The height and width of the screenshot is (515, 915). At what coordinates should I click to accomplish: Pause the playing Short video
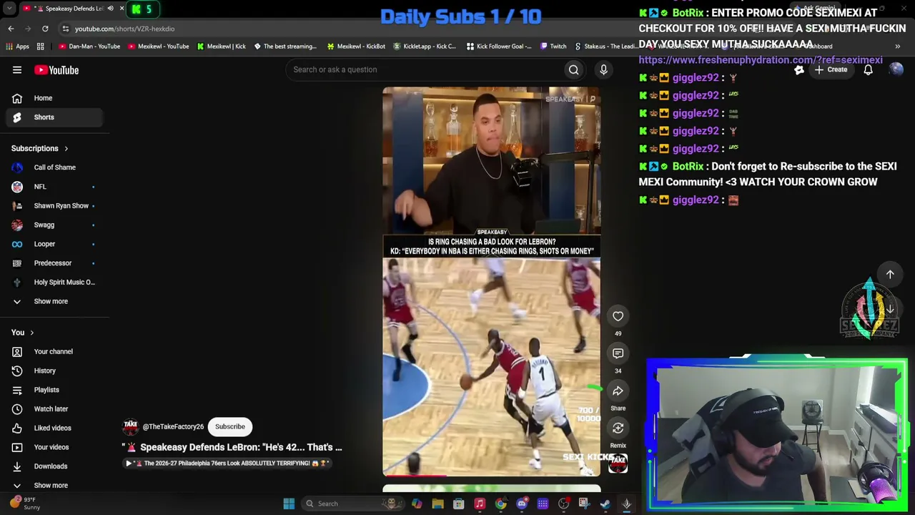coord(492,282)
